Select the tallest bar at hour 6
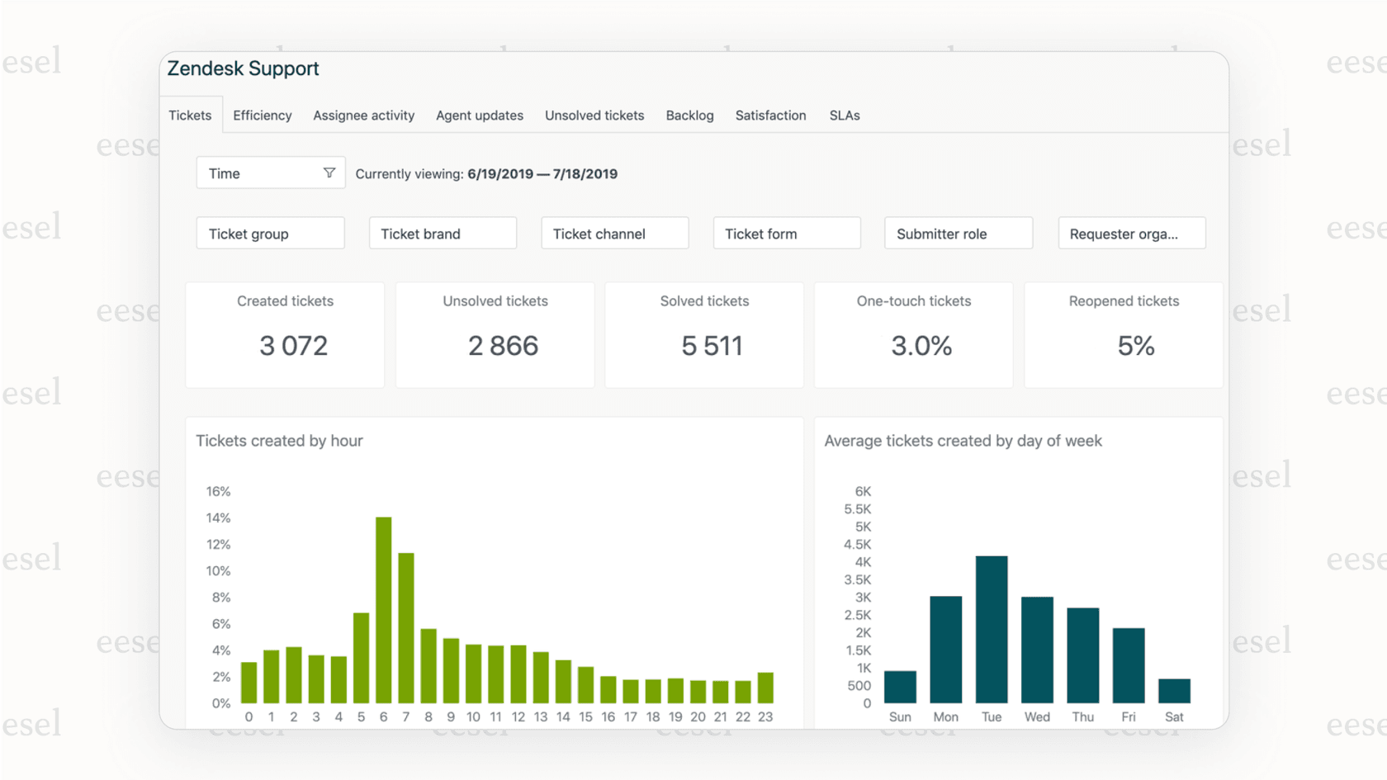The height and width of the screenshot is (780, 1387). pyautogui.click(x=383, y=611)
